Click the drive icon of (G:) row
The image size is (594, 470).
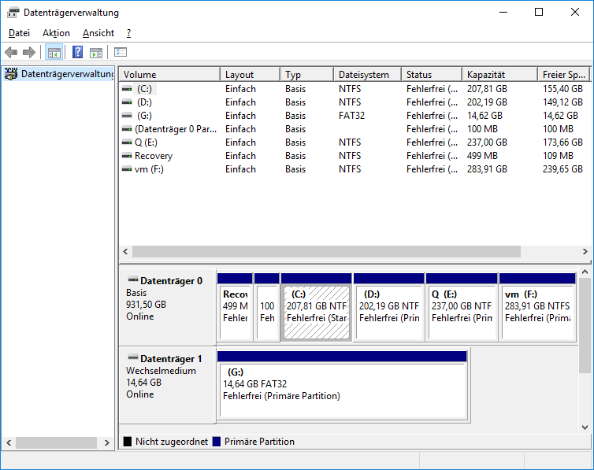127,116
